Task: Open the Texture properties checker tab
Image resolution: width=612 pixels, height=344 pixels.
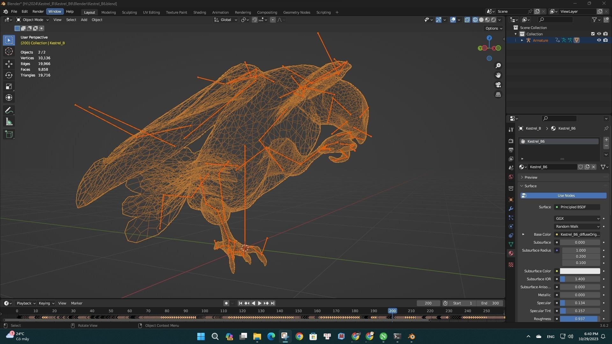Action: [511, 265]
